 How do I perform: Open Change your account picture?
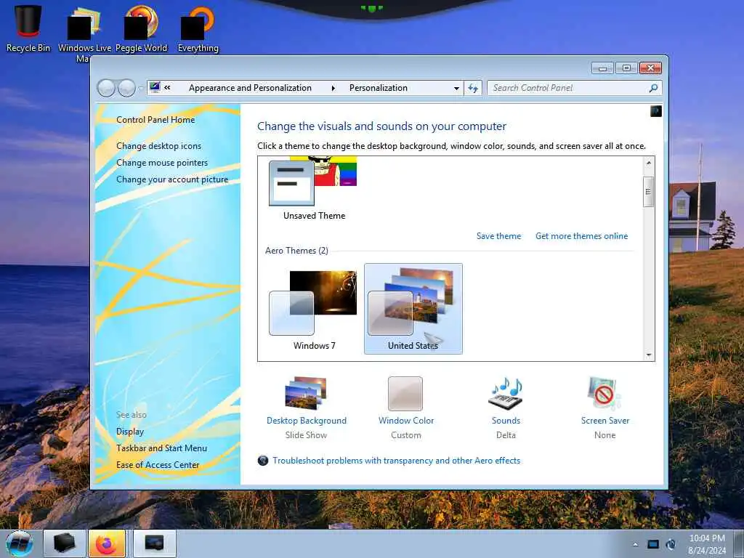click(x=172, y=179)
